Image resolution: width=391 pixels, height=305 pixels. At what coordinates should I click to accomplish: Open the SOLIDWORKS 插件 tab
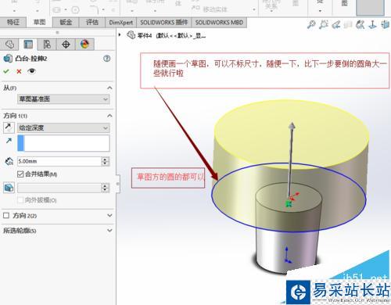pos(164,23)
